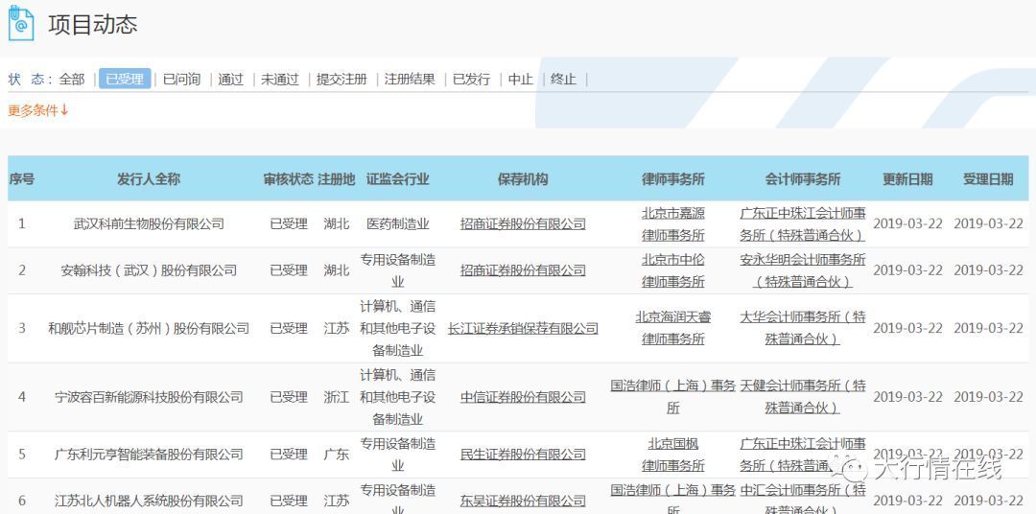Click the 会计师事务所 column header

coord(803,179)
